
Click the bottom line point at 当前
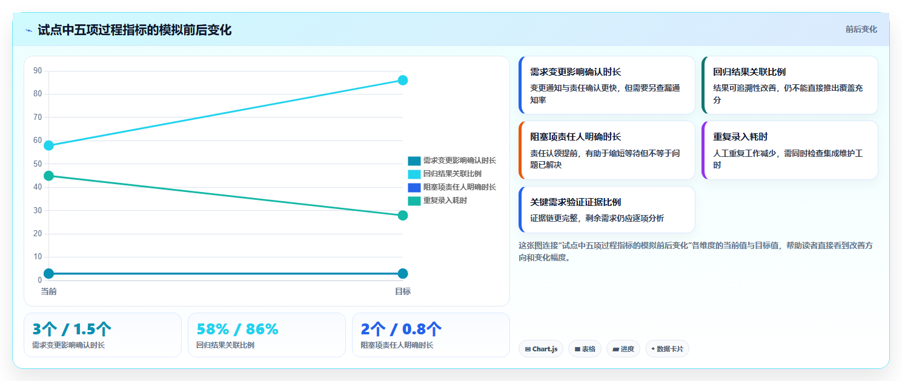(49, 273)
